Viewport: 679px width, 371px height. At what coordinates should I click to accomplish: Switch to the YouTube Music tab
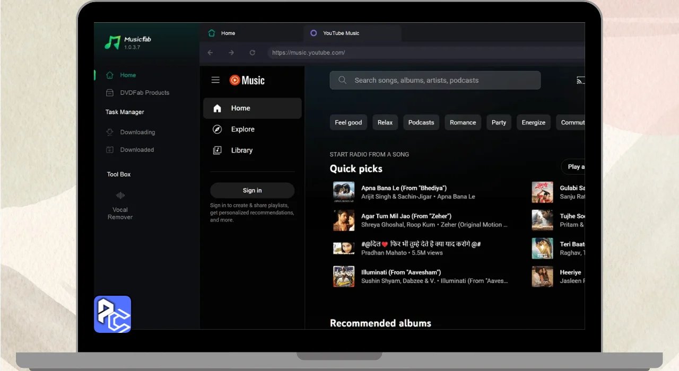pos(353,33)
